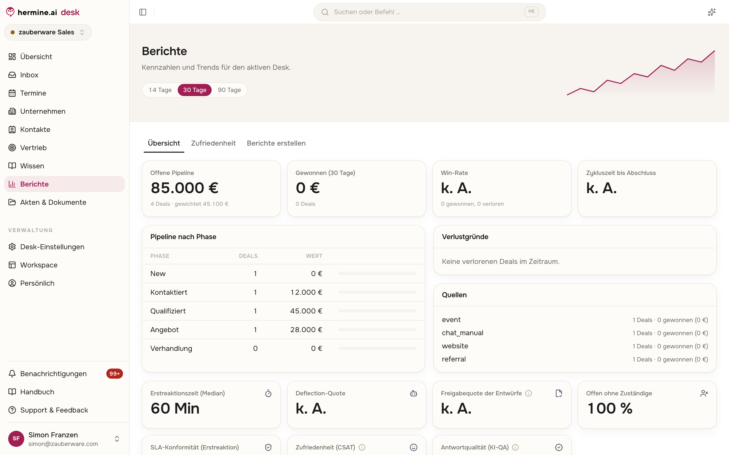Screen dimensions: 729x455
Task: Select the 14 Tage time range
Action: (x=160, y=90)
